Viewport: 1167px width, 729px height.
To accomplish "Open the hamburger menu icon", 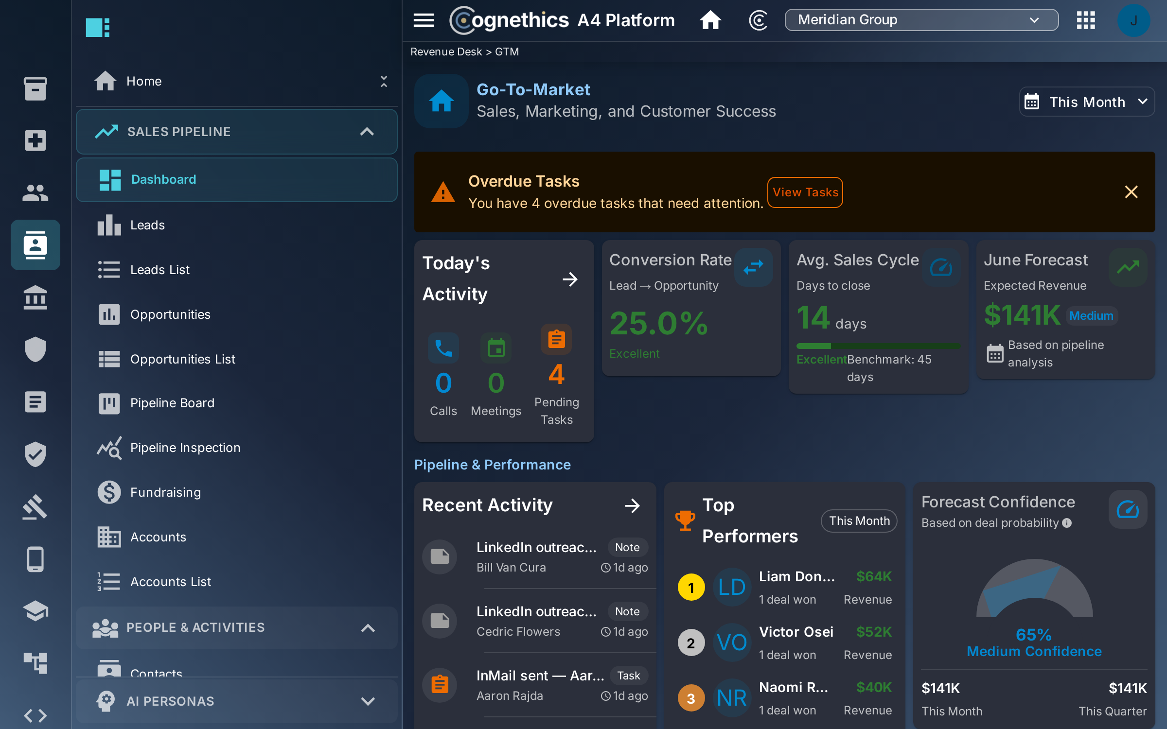I will click(424, 20).
